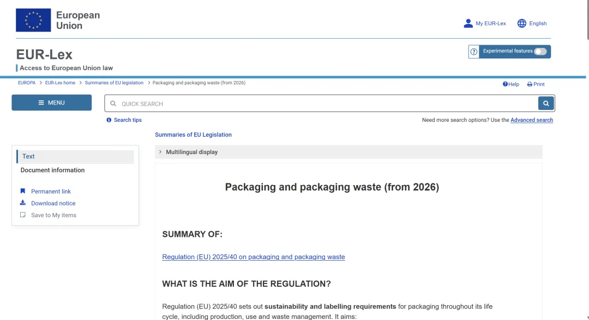589x320 pixels.
Task: Open Document information tab
Action: click(52, 170)
